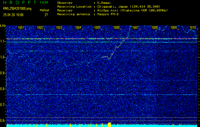Click the 1.1 frequency axis label
The image size is (200, 127).
(x=2, y=42)
